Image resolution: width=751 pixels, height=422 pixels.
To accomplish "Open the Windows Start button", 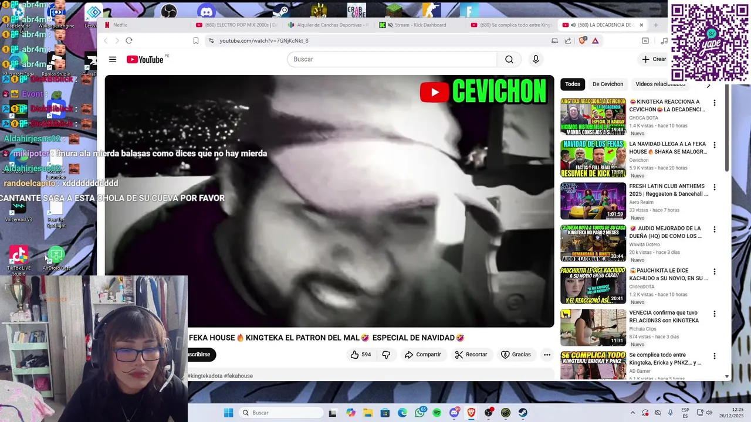I will 228,413.
